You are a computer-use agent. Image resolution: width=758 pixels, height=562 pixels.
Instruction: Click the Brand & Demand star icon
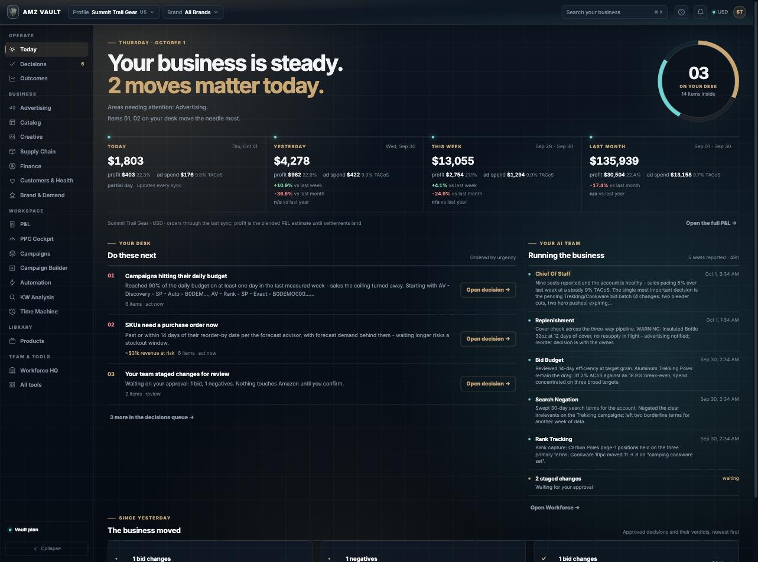pos(12,195)
